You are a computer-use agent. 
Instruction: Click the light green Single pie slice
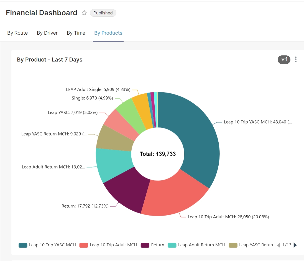[x=128, y=115]
